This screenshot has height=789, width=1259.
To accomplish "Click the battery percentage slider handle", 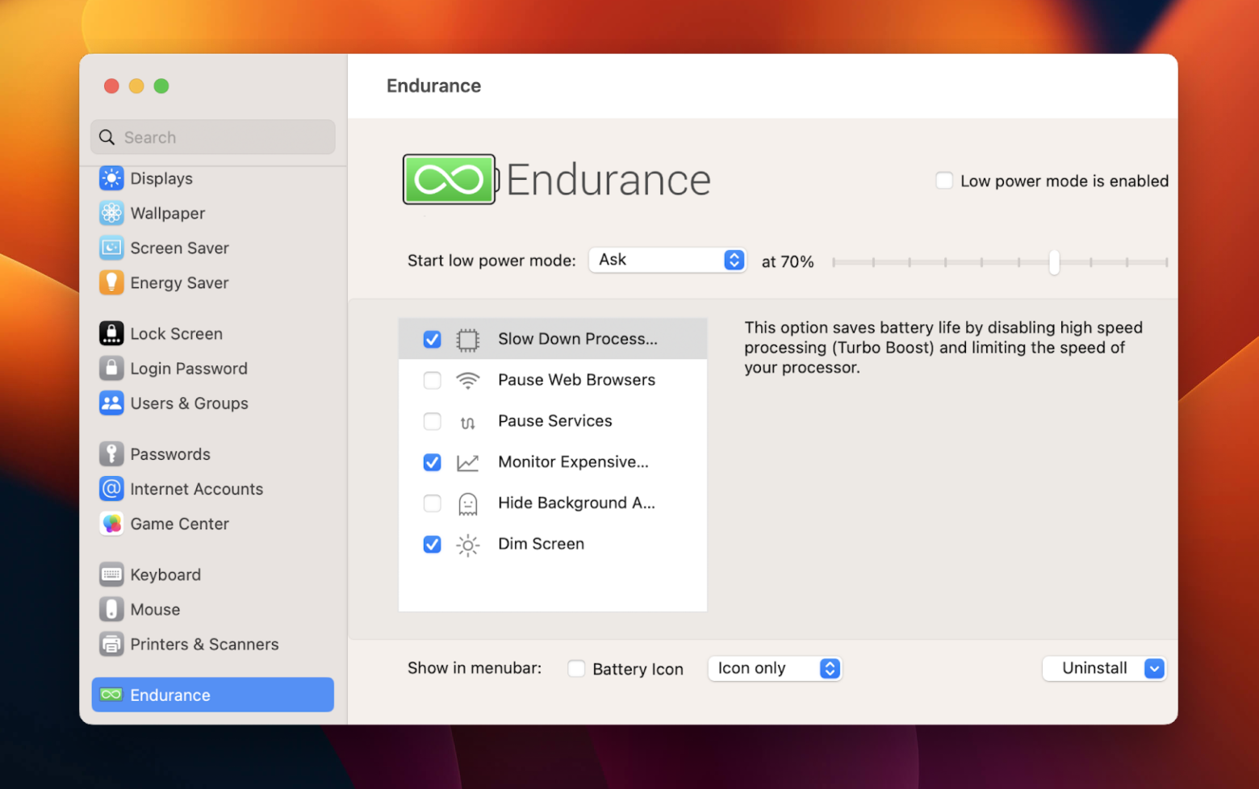I will pos(1054,262).
